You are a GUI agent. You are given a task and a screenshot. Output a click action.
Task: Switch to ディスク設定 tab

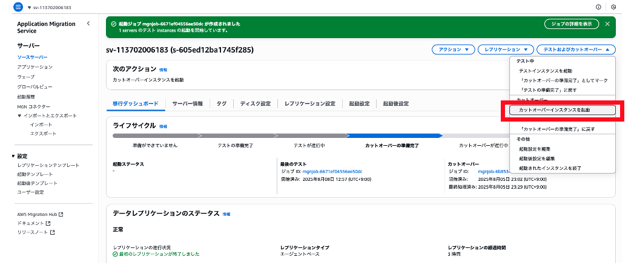coord(256,104)
